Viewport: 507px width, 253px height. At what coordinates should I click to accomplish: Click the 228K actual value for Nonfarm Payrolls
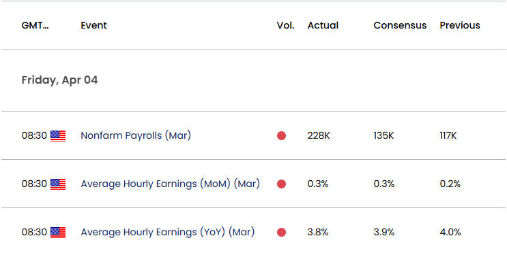[x=319, y=135]
